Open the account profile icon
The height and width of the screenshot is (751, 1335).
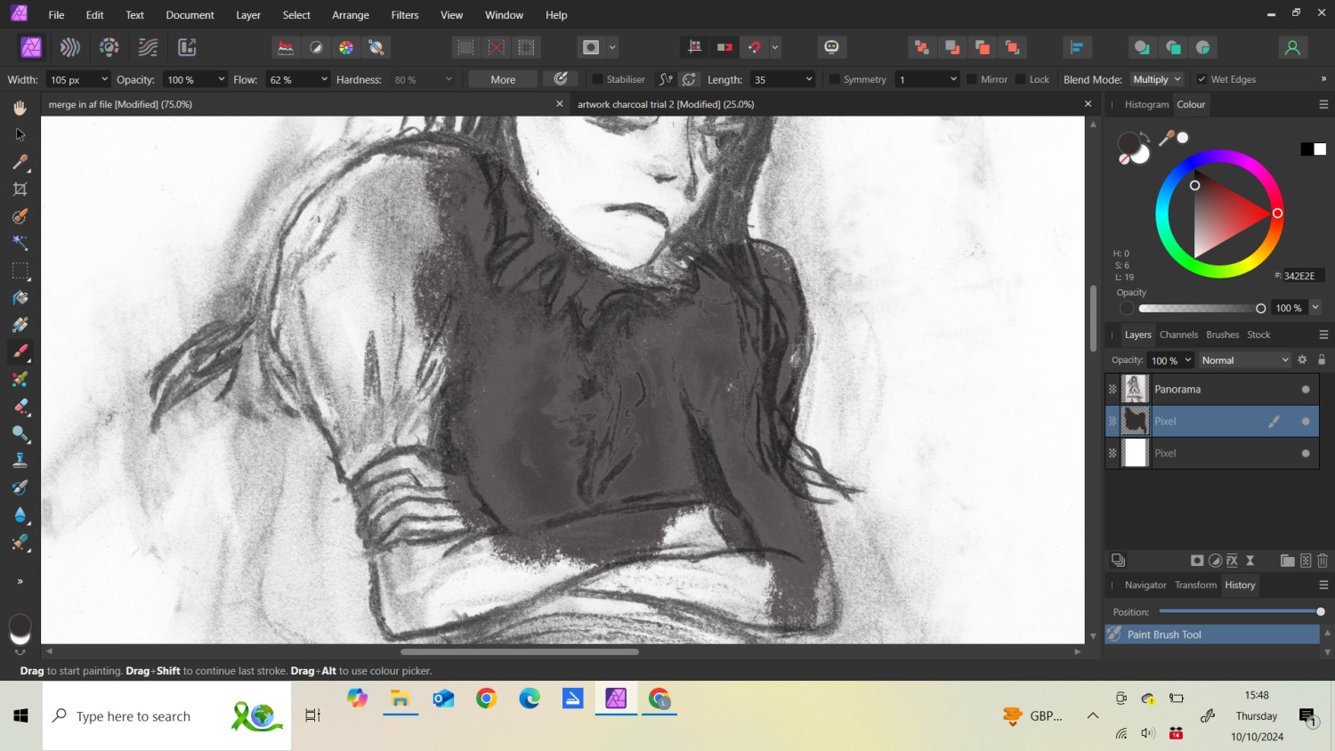tap(1292, 47)
